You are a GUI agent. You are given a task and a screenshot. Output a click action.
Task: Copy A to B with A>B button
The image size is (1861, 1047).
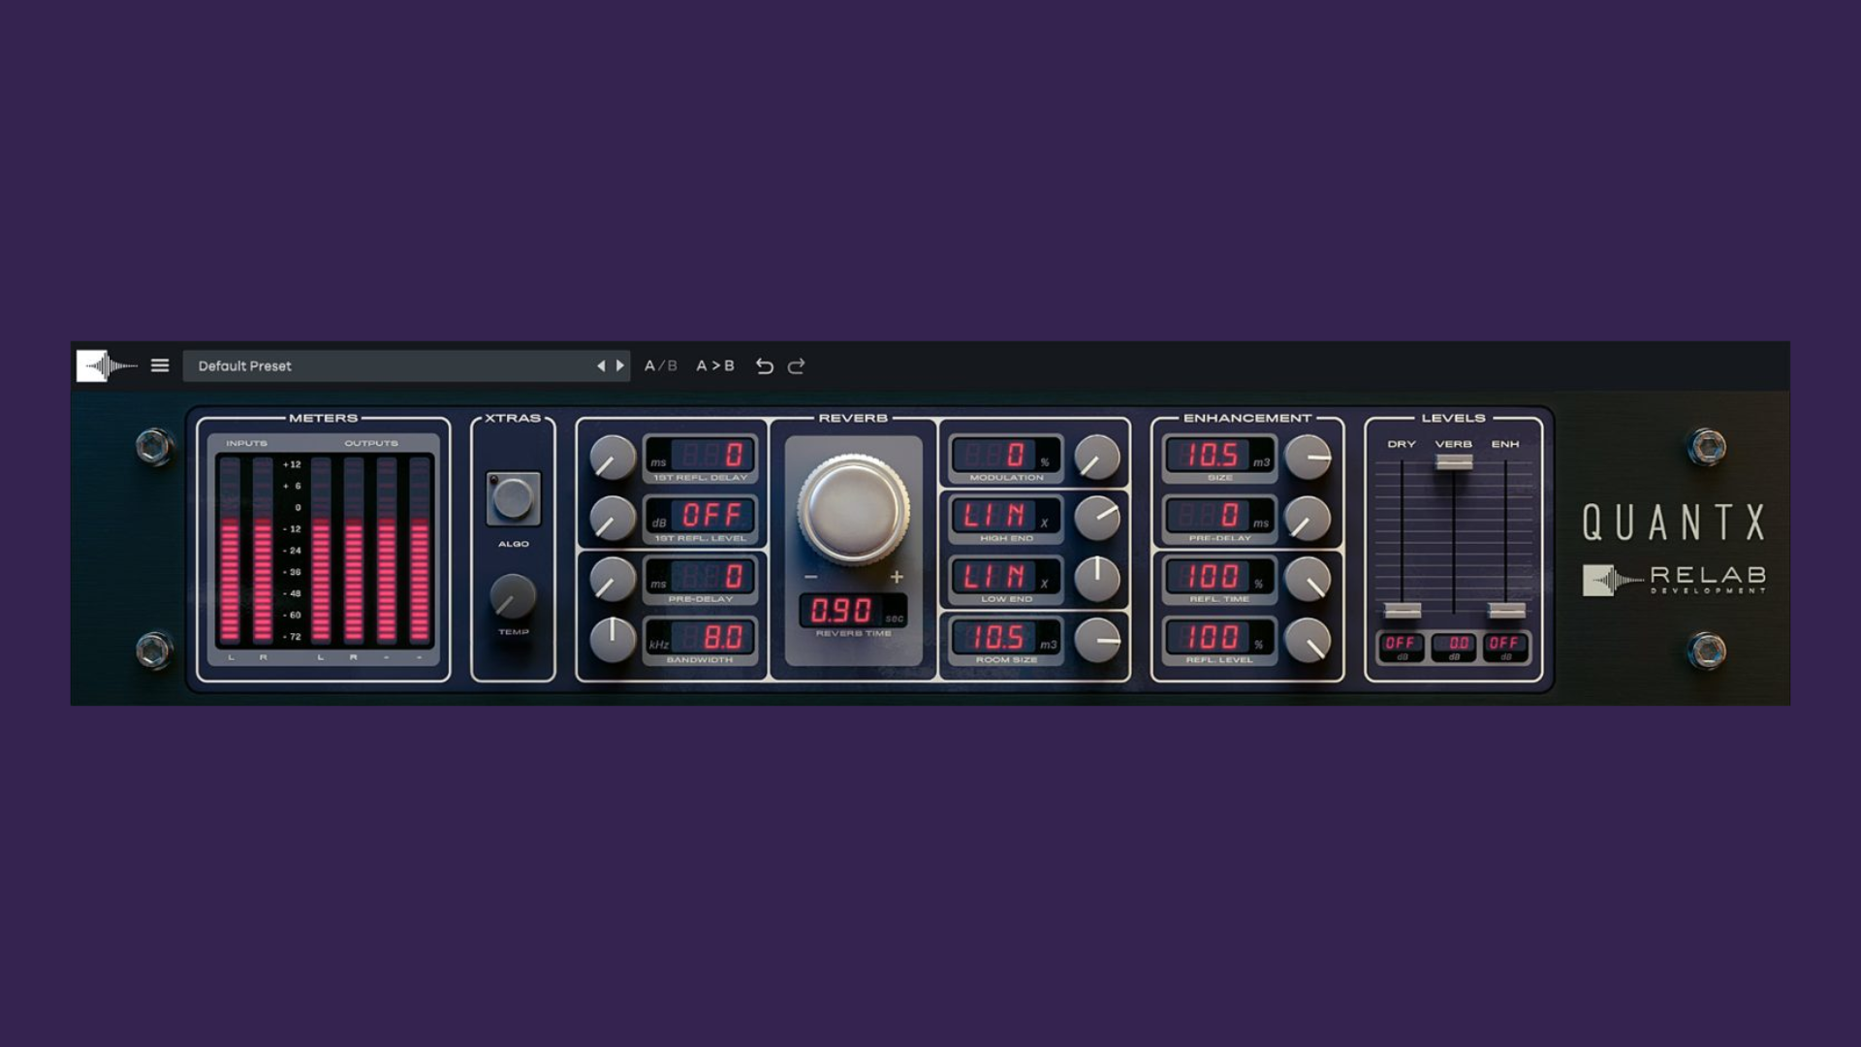pyautogui.click(x=715, y=365)
